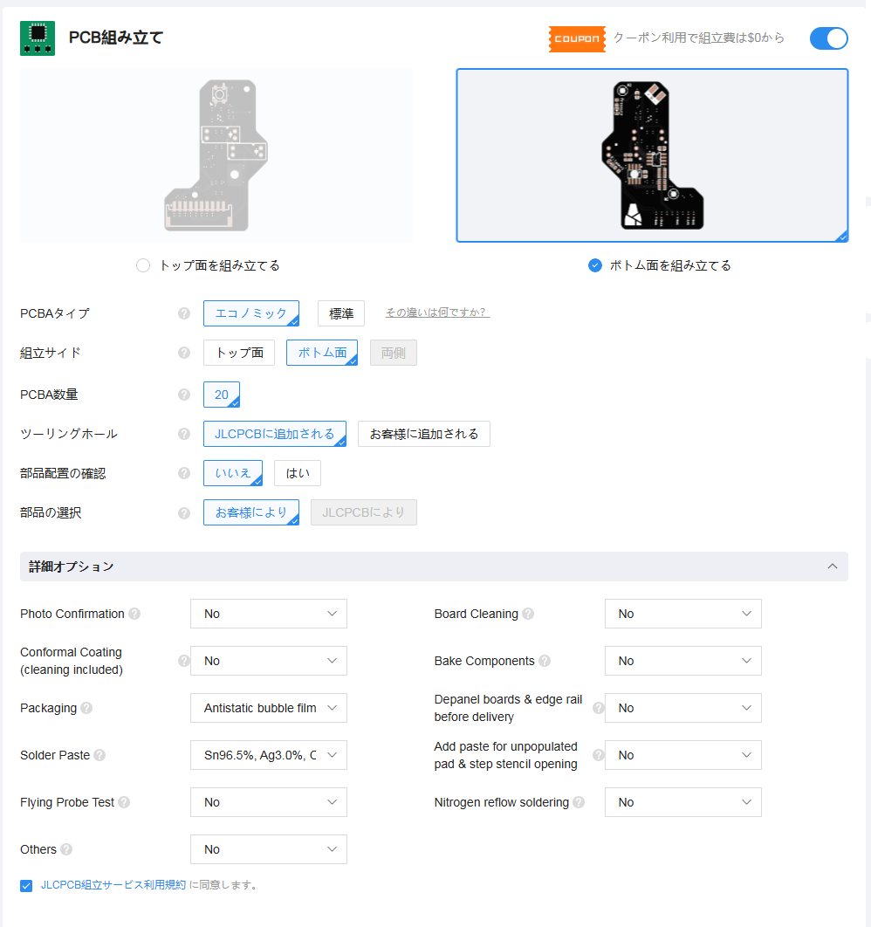The image size is (871, 927).
Task: Select トップ面を組み立てる radio button
Action: coord(143,265)
